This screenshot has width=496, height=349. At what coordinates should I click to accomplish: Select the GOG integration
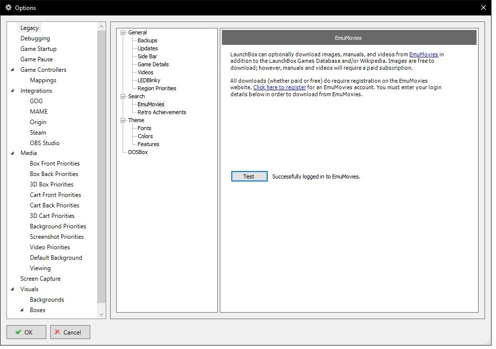36,101
